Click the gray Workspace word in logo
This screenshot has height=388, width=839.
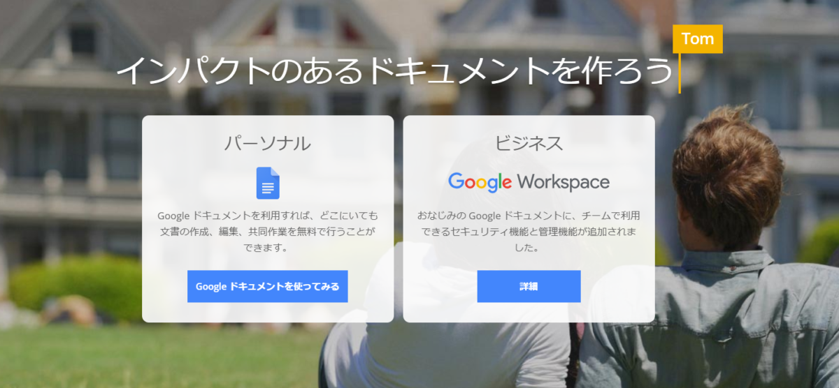pos(564,183)
